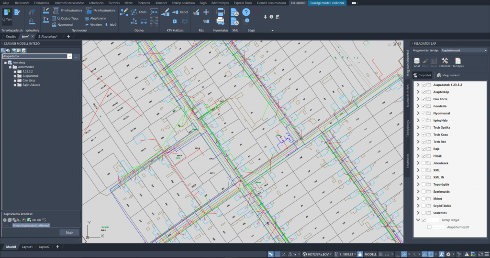Enable the Jelentések layer checkbox
This screenshot has width=490, height=258.
(423, 163)
